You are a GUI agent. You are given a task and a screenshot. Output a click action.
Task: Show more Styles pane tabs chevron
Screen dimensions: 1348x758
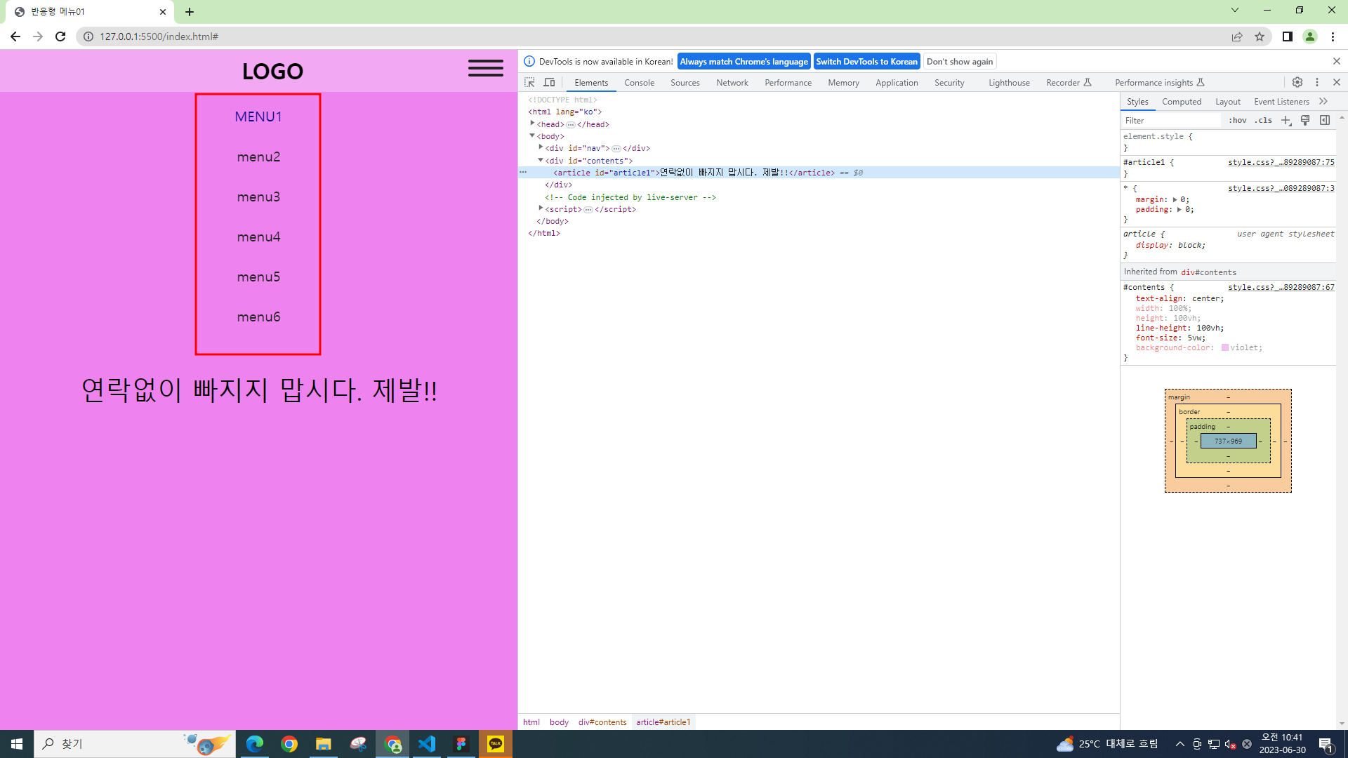pos(1323,101)
